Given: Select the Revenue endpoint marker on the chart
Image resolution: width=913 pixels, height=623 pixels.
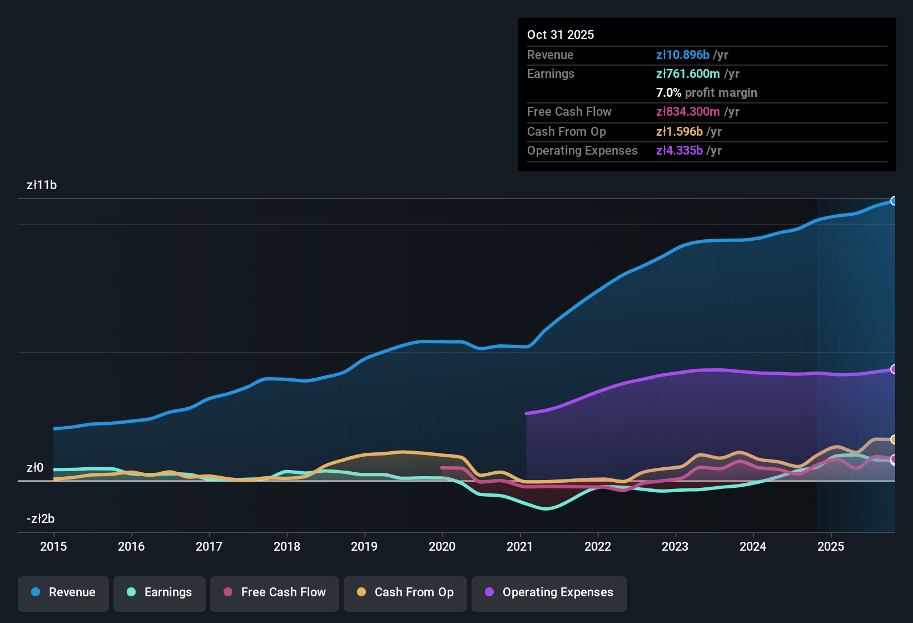Looking at the screenshot, I should [894, 201].
